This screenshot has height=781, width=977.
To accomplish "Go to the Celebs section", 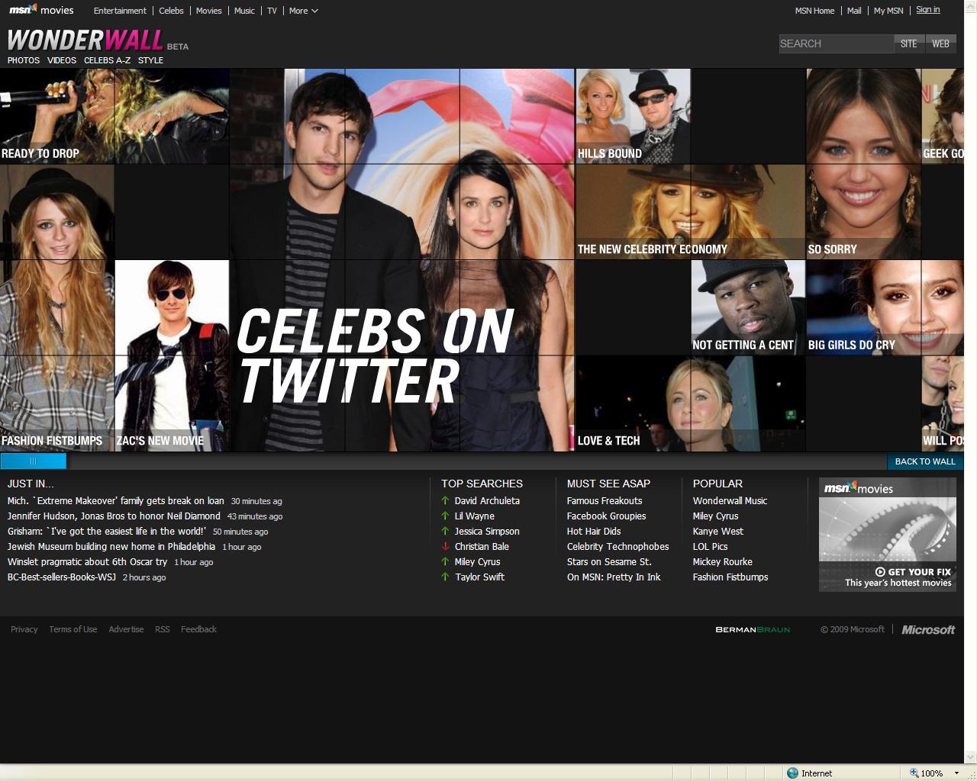I will coord(171,11).
